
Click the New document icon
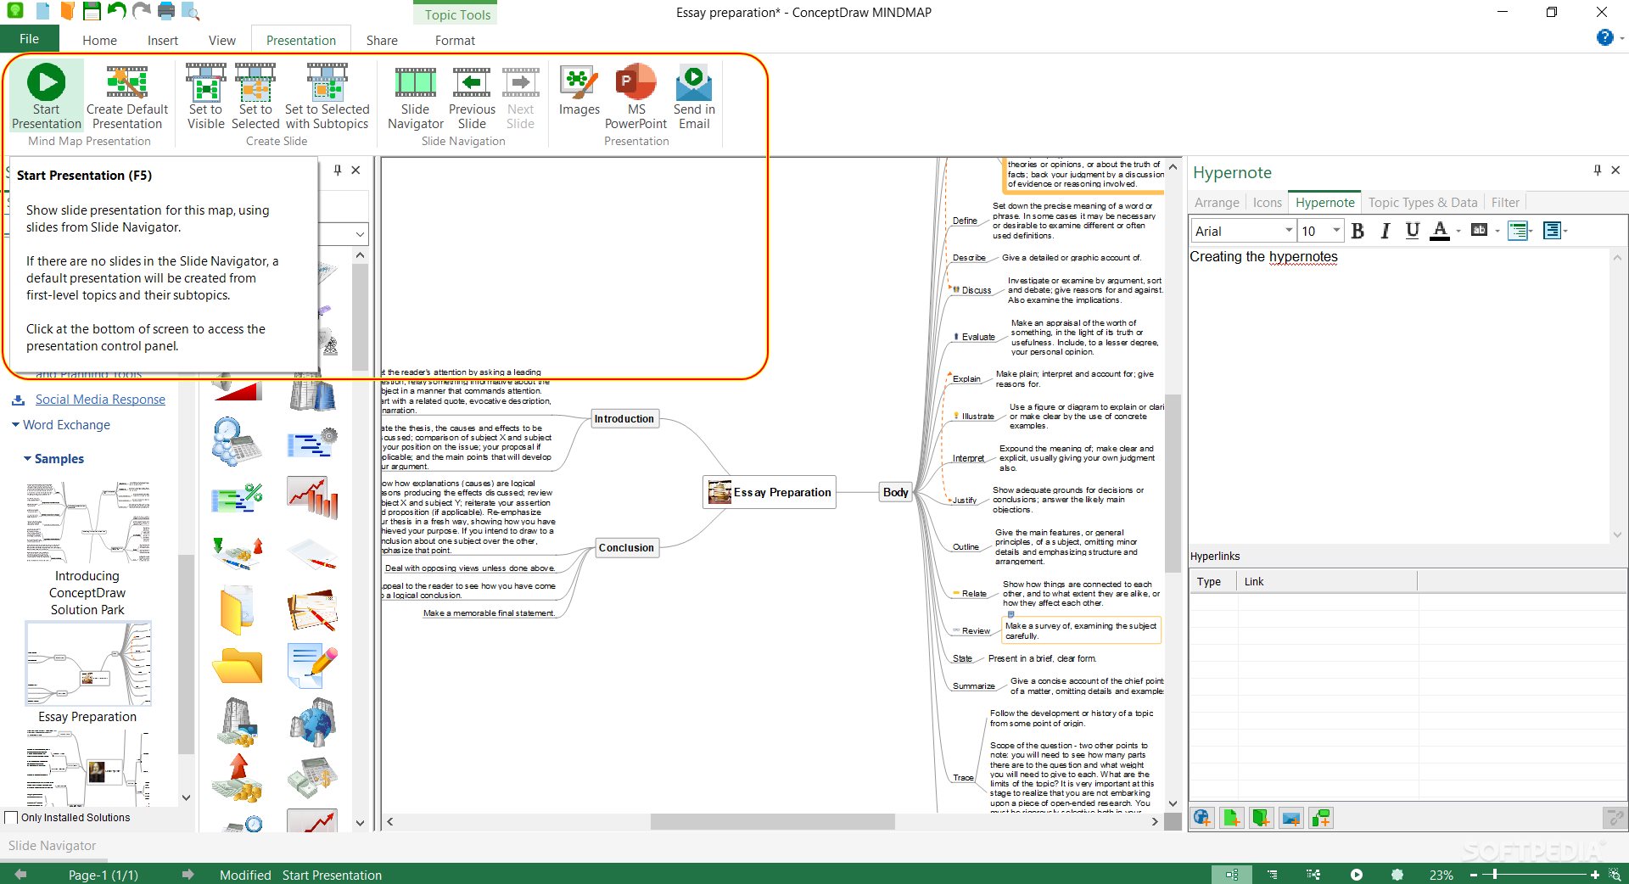pyautogui.click(x=42, y=11)
